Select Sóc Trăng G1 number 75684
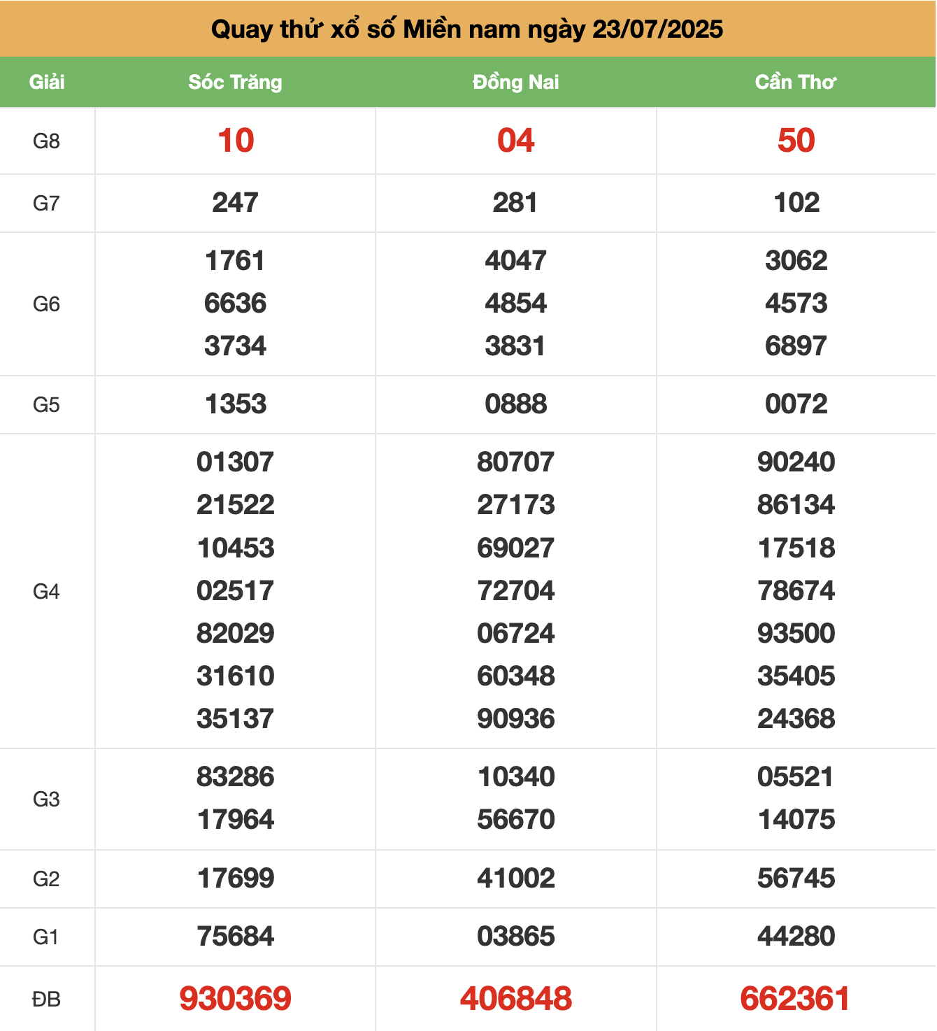Screen dimensions: 937x1031 click(x=236, y=937)
